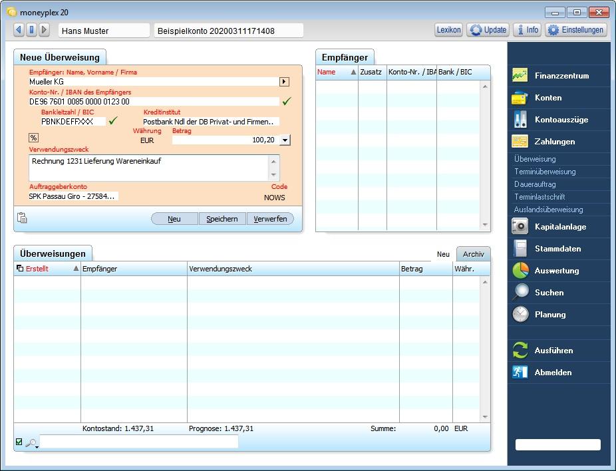Click the clipboard icon below the transfer form

pos(22,218)
